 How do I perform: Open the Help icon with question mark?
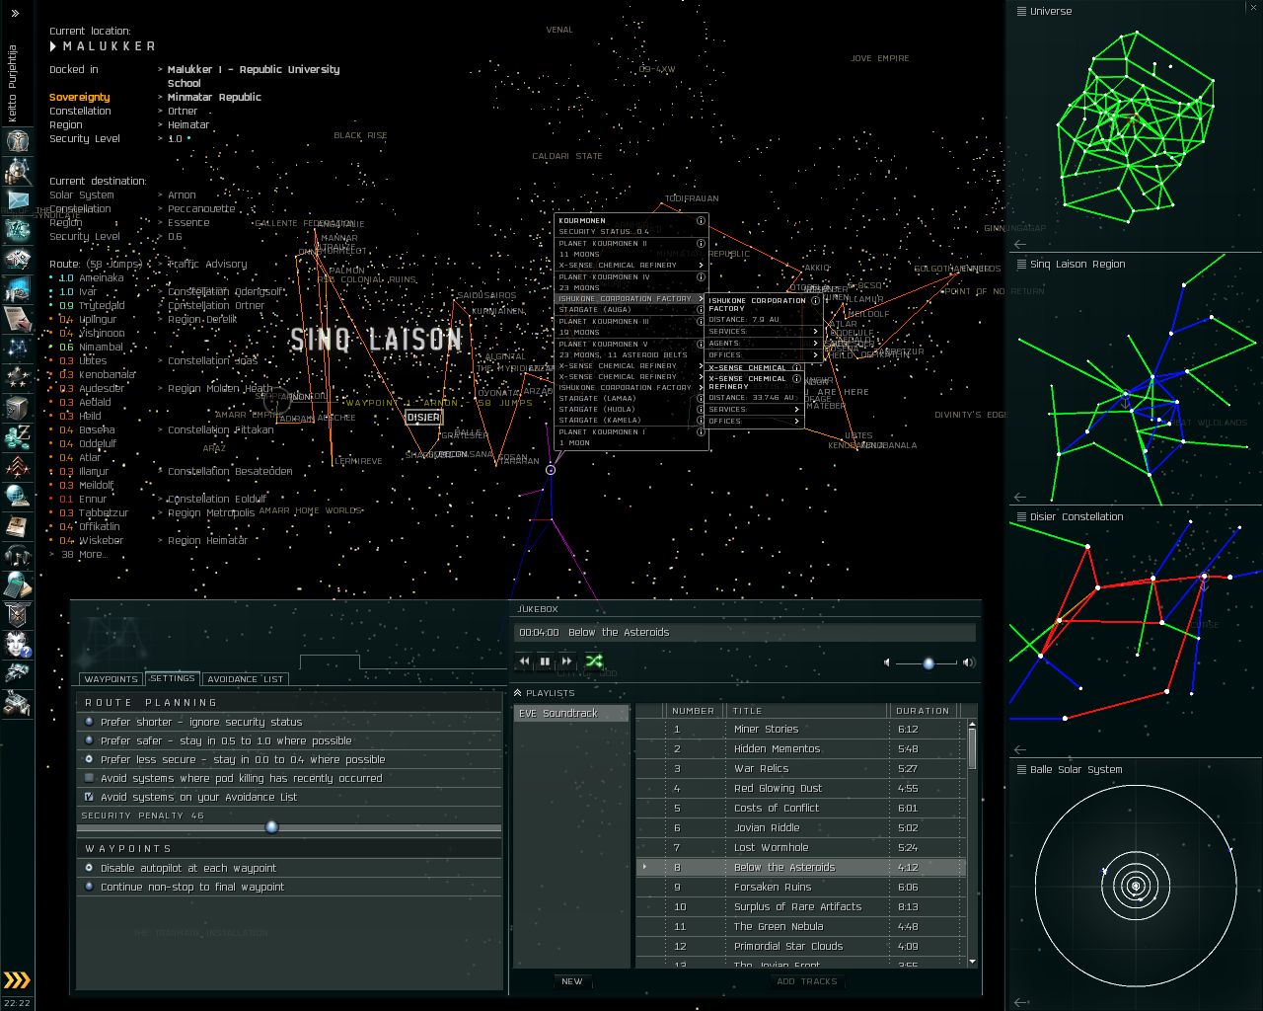17,645
